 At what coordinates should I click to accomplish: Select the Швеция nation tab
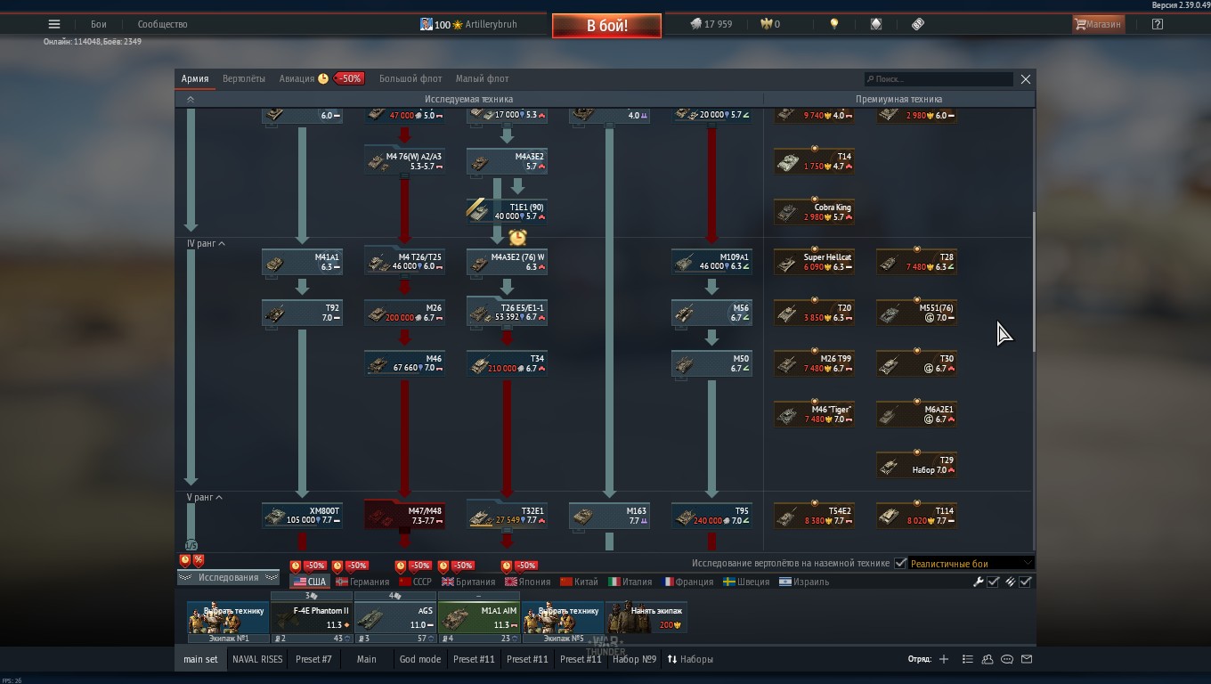pos(746,582)
